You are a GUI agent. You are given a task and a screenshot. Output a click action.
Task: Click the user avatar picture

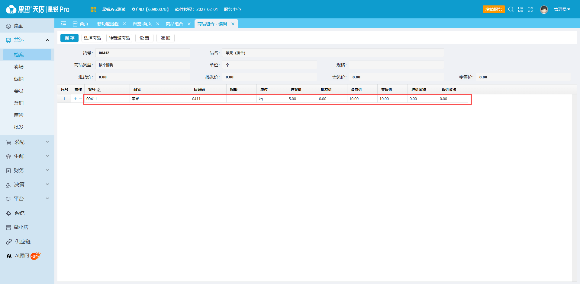pos(544,10)
